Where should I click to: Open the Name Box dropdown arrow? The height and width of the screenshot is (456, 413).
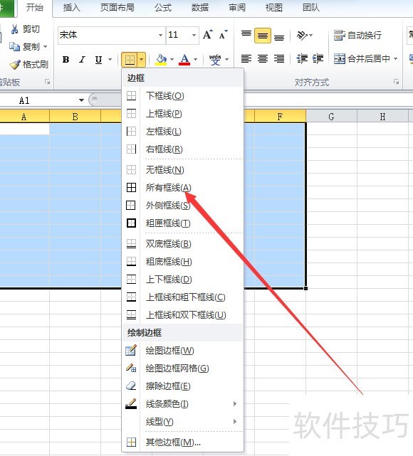click(81, 100)
